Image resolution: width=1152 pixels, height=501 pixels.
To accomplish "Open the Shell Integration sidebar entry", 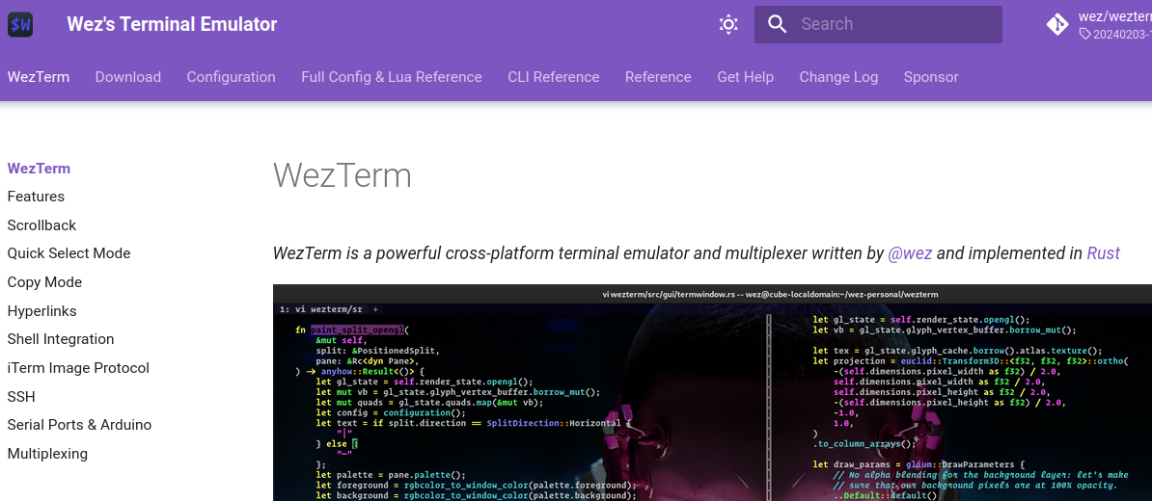I will (61, 339).
